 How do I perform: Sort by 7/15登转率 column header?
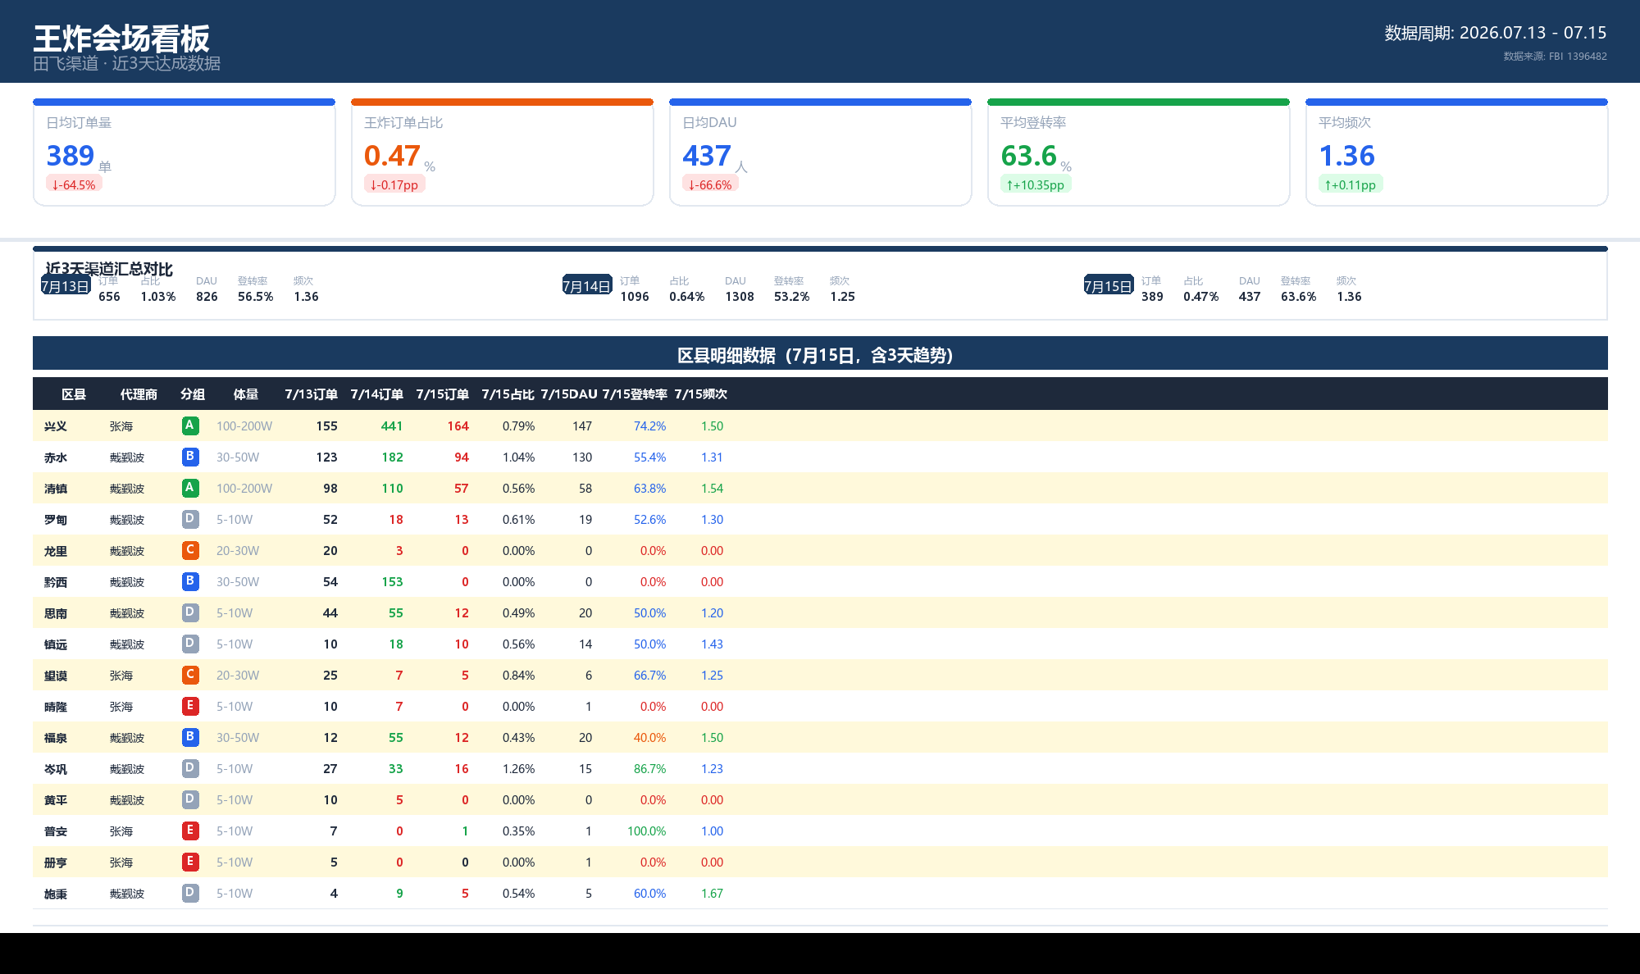(635, 394)
